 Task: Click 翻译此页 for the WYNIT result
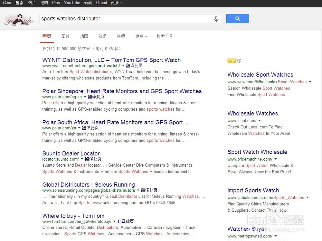click(x=134, y=66)
